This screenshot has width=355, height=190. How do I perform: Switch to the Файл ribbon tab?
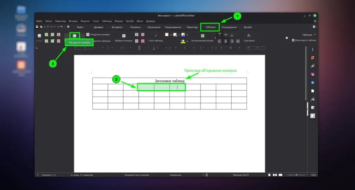80,27
